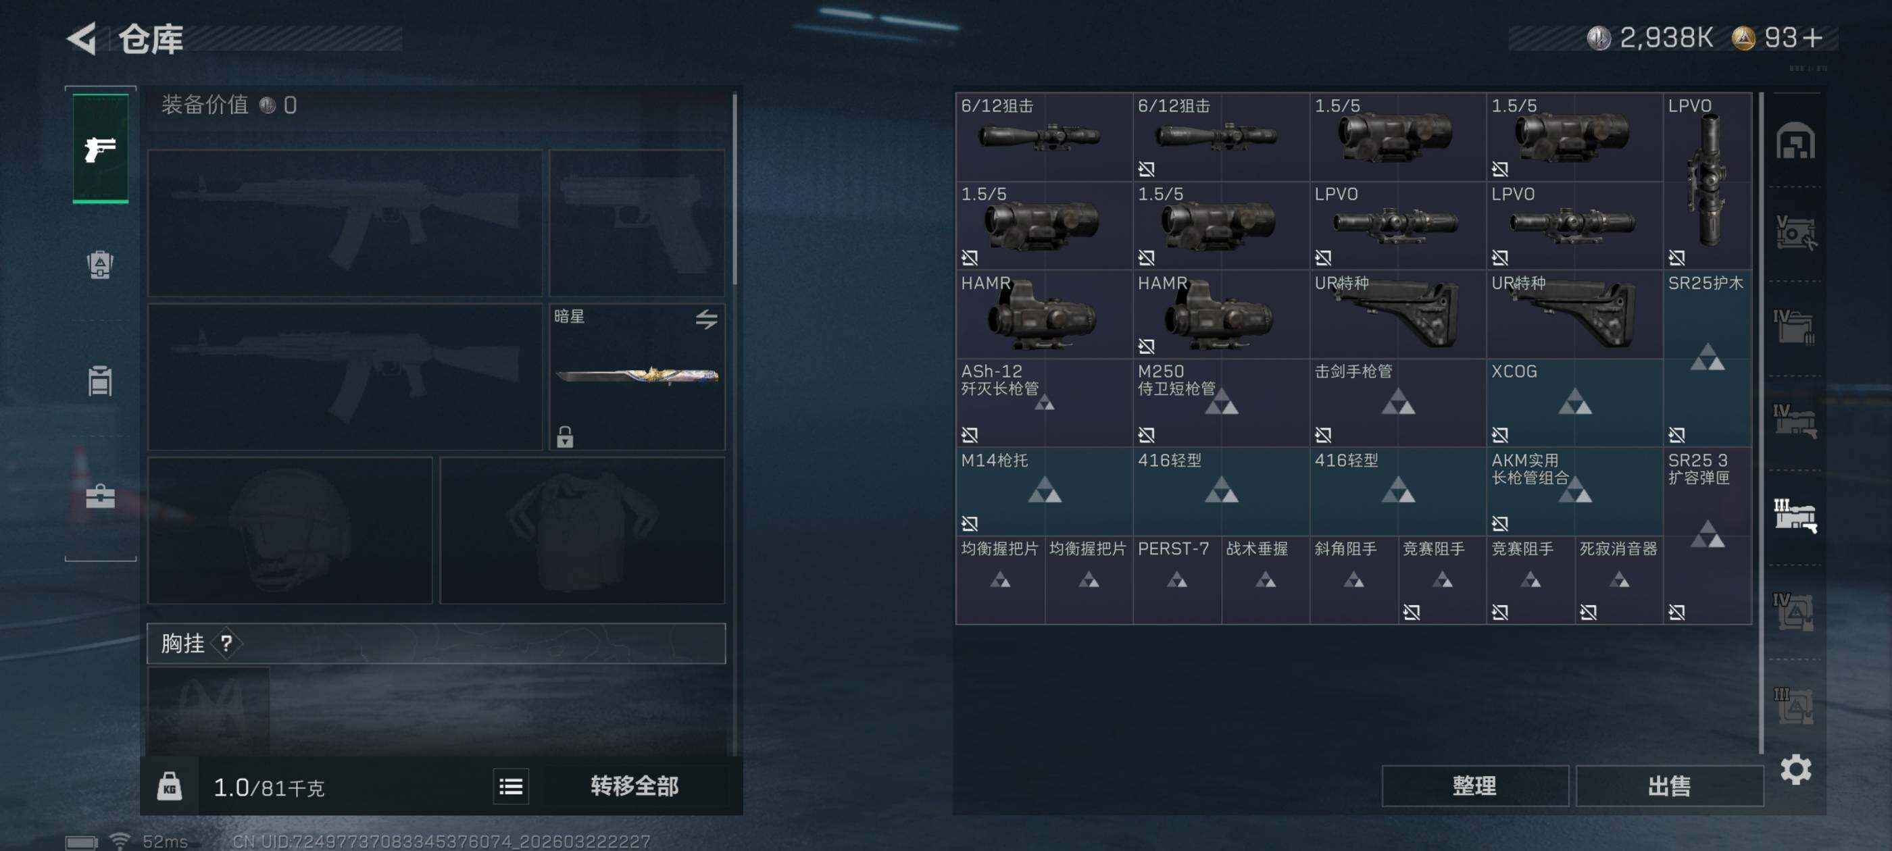Select the level V safe container tab

pos(1795,233)
